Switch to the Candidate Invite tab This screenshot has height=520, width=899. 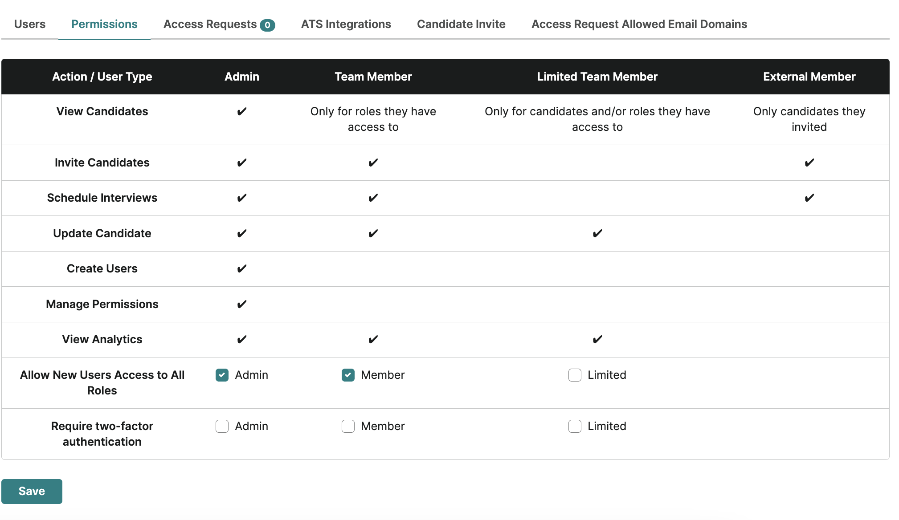click(x=461, y=24)
